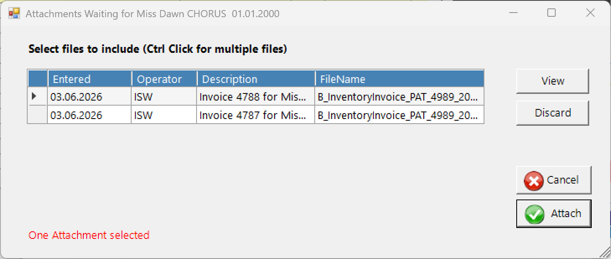Maximize the Attachments Waiting window
Image resolution: width=611 pixels, height=259 pixels.
551,13
